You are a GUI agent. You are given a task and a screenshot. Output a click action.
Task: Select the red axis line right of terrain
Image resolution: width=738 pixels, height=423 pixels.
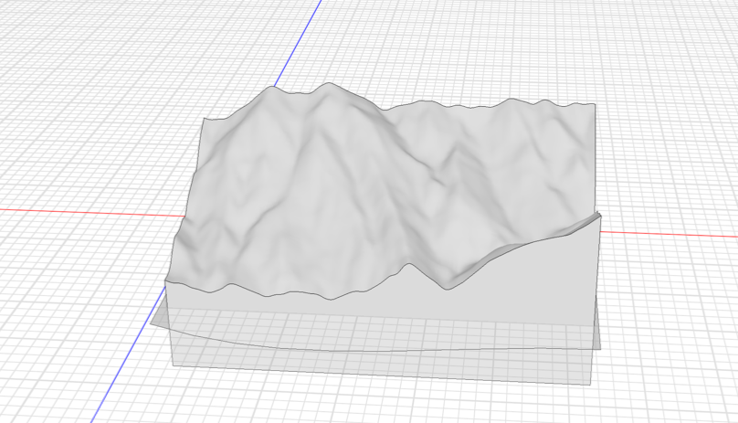(x=667, y=233)
